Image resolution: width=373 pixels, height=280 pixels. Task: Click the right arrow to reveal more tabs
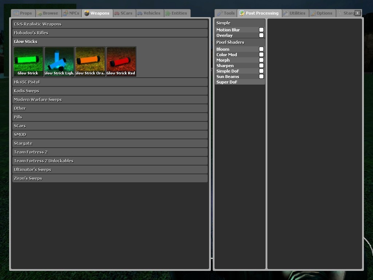click(358, 13)
